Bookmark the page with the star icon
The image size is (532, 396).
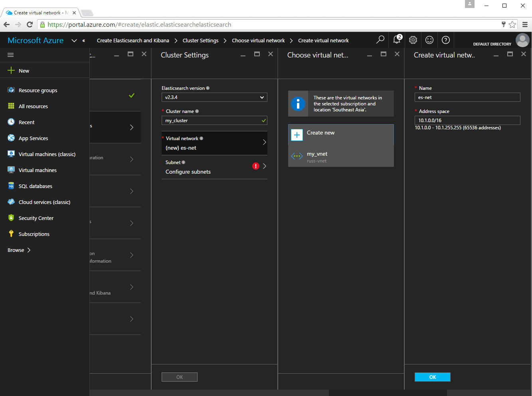[512, 24]
